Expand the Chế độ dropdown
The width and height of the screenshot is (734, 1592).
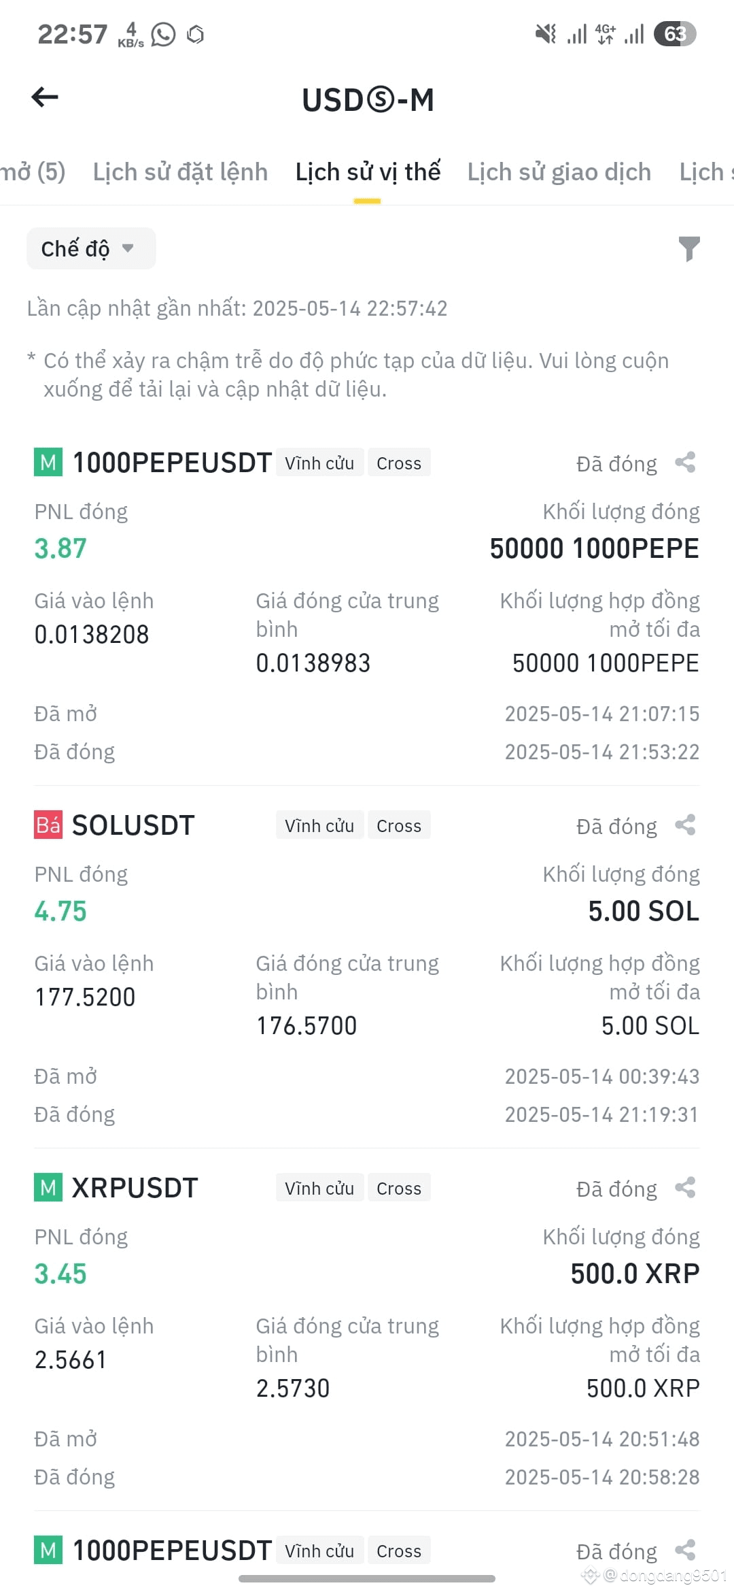click(91, 248)
